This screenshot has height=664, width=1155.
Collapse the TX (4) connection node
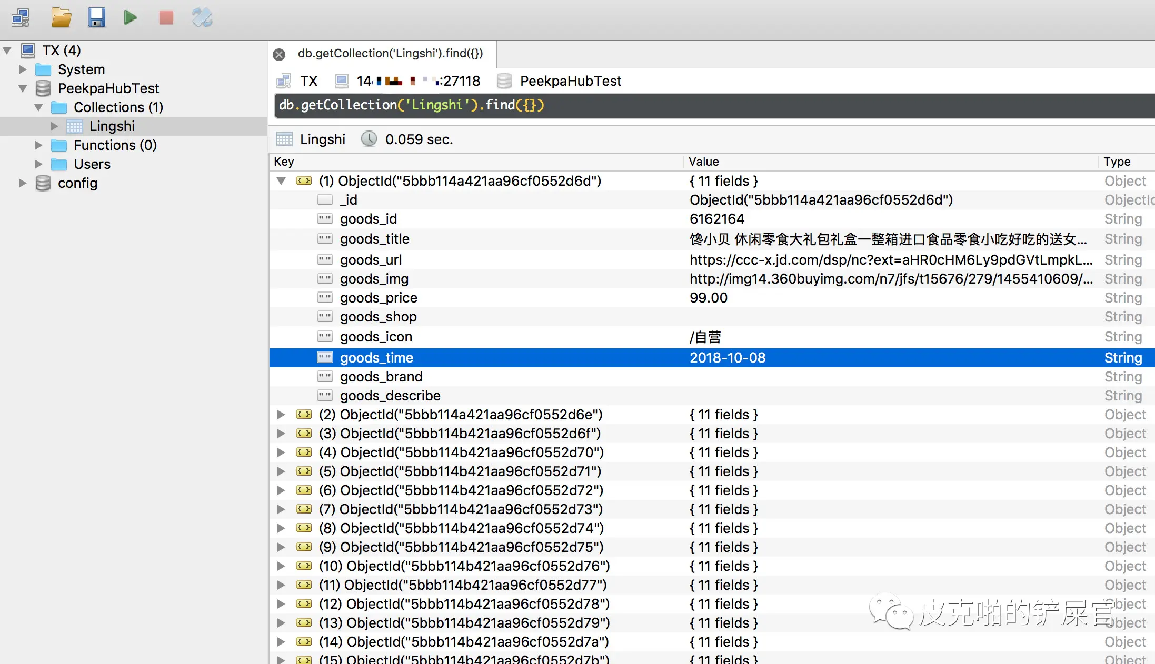tap(7, 51)
